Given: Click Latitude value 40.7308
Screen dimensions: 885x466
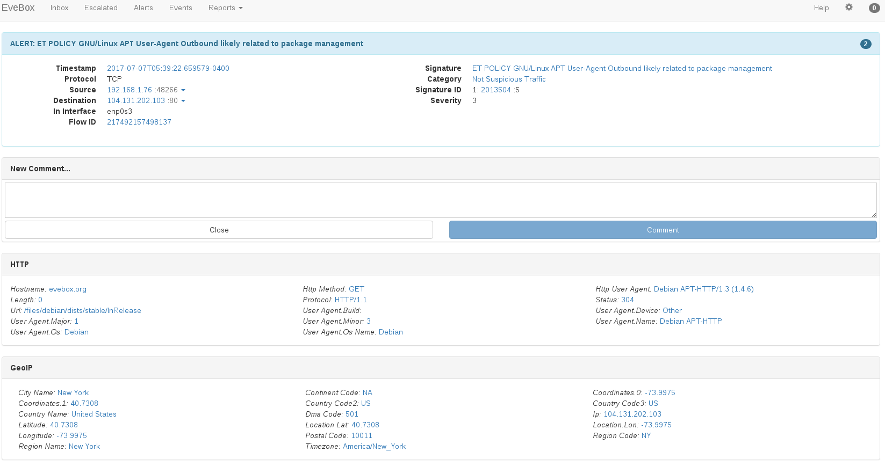Looking at the screenshot, I should click(x=64, y=425).
